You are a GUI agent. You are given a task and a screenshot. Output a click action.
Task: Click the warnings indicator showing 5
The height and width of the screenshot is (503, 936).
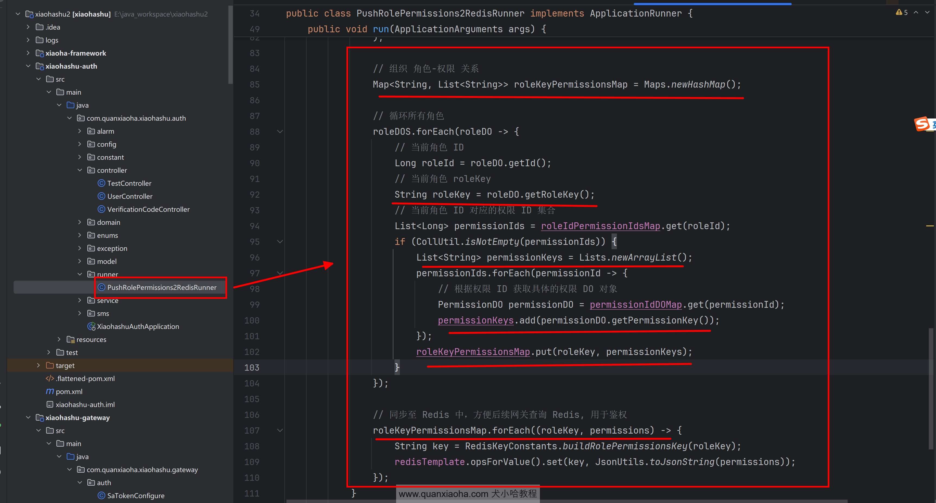click(x=902, y=12)
